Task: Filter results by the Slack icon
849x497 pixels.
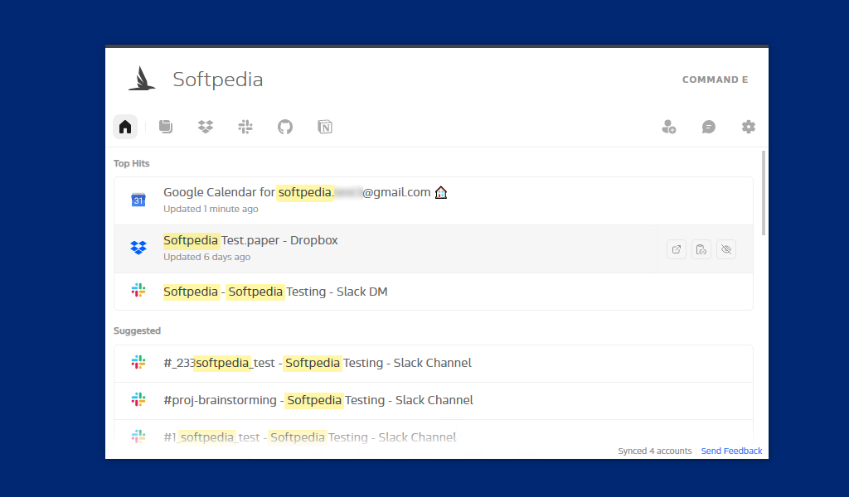Action: pos(245,127)
